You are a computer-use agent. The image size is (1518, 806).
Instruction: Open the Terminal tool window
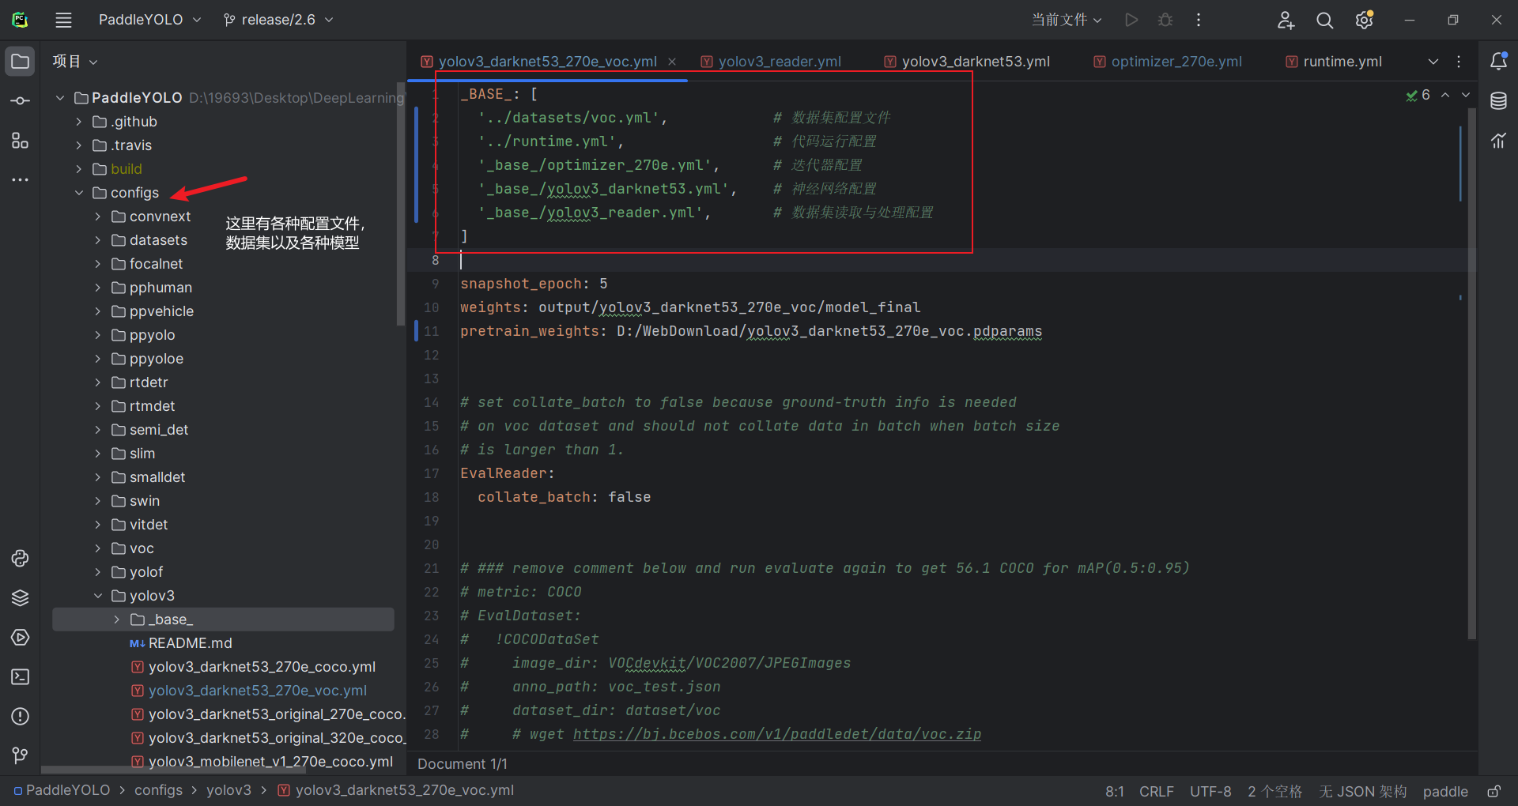pyautogui.click(x=21, y=677)
